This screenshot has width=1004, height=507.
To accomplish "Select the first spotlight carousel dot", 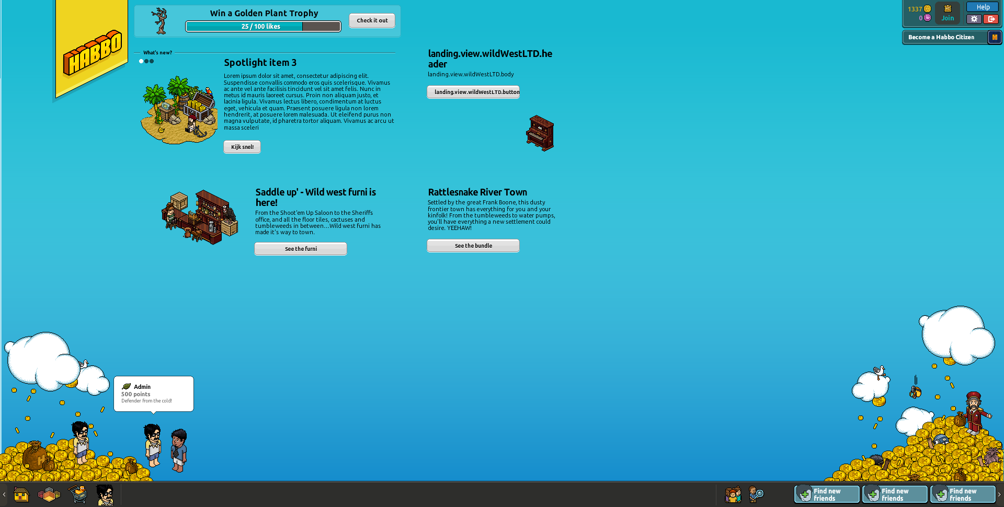I will [141, 61].
